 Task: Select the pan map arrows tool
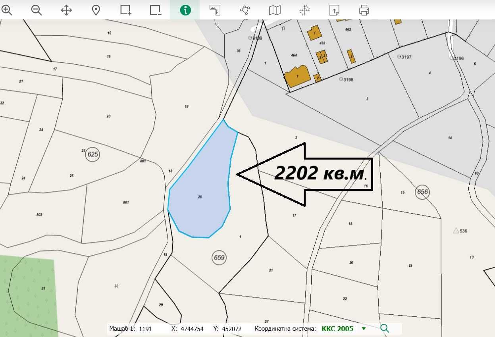(66, 10)
